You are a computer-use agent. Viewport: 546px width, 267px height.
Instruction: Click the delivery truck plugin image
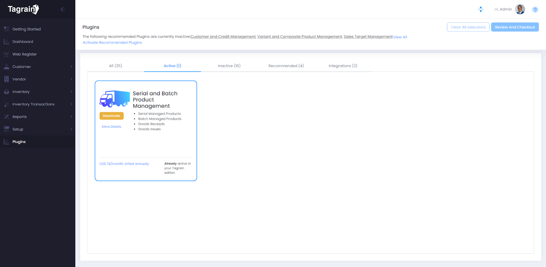point(115,99)
